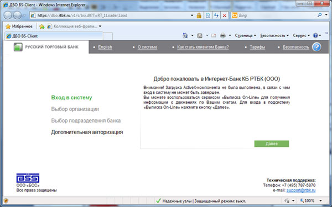332x207 pixels.
Task: Click the Надежные узлы security zone text
Action: click(x=177, y=201)
